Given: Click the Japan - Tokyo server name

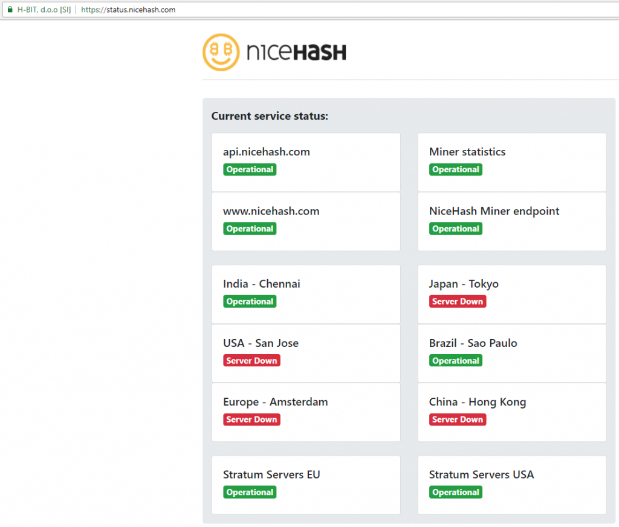Looking at the screenshot, I should 464,284.
